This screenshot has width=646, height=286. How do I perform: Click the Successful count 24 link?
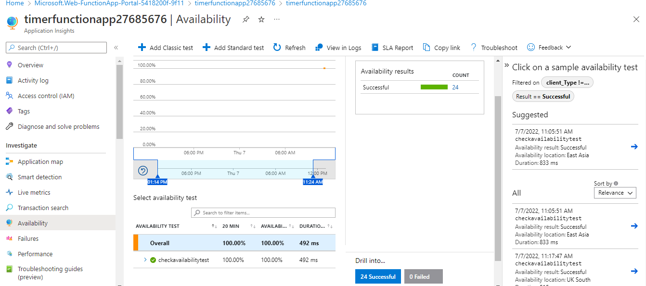tap(455, 87)
